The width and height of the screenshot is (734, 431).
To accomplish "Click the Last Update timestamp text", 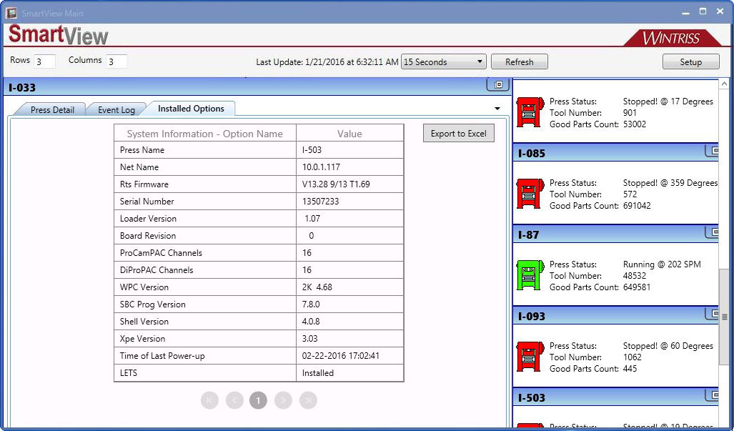I will pyautogui.click(x=327, y=61).
